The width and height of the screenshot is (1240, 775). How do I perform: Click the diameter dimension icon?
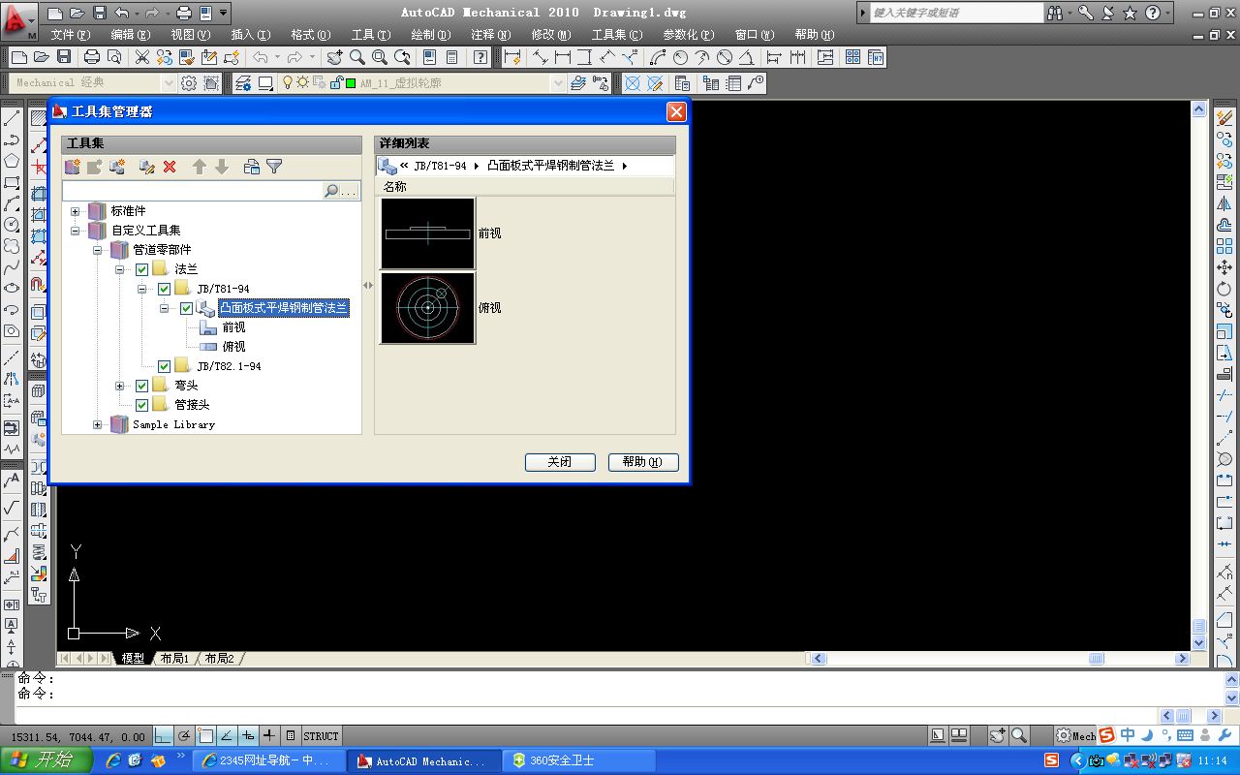click(x=725, y=57)
